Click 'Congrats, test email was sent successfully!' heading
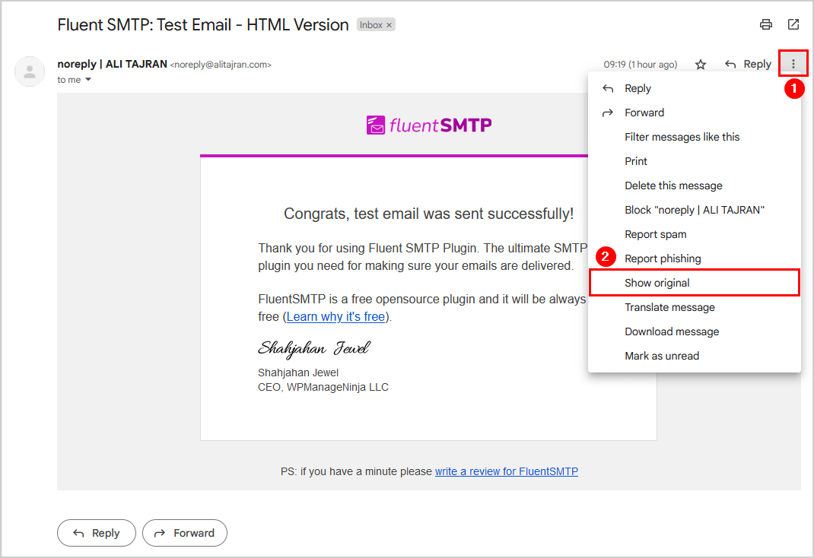The height and width of the screenshot is (558, 814). click(428, 214)
